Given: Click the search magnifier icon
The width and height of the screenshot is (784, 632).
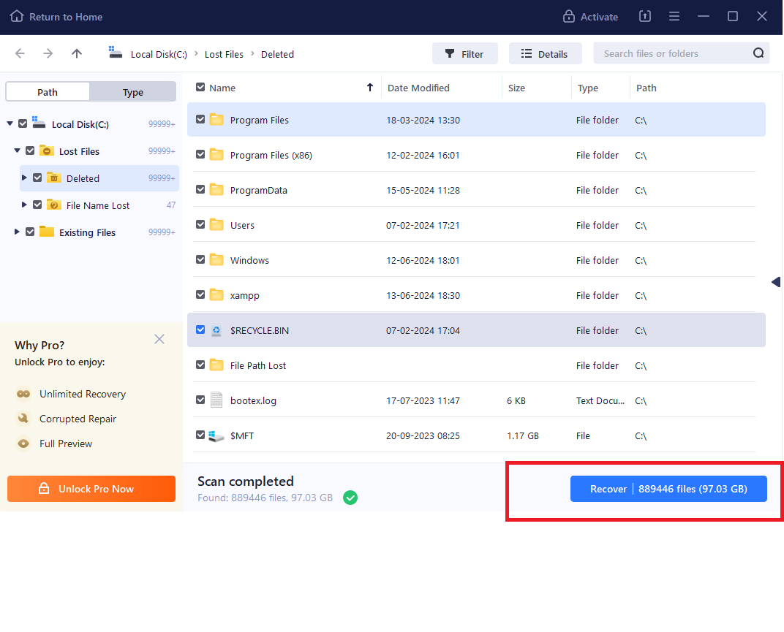Looking at the screenshot, I should 758,53.
